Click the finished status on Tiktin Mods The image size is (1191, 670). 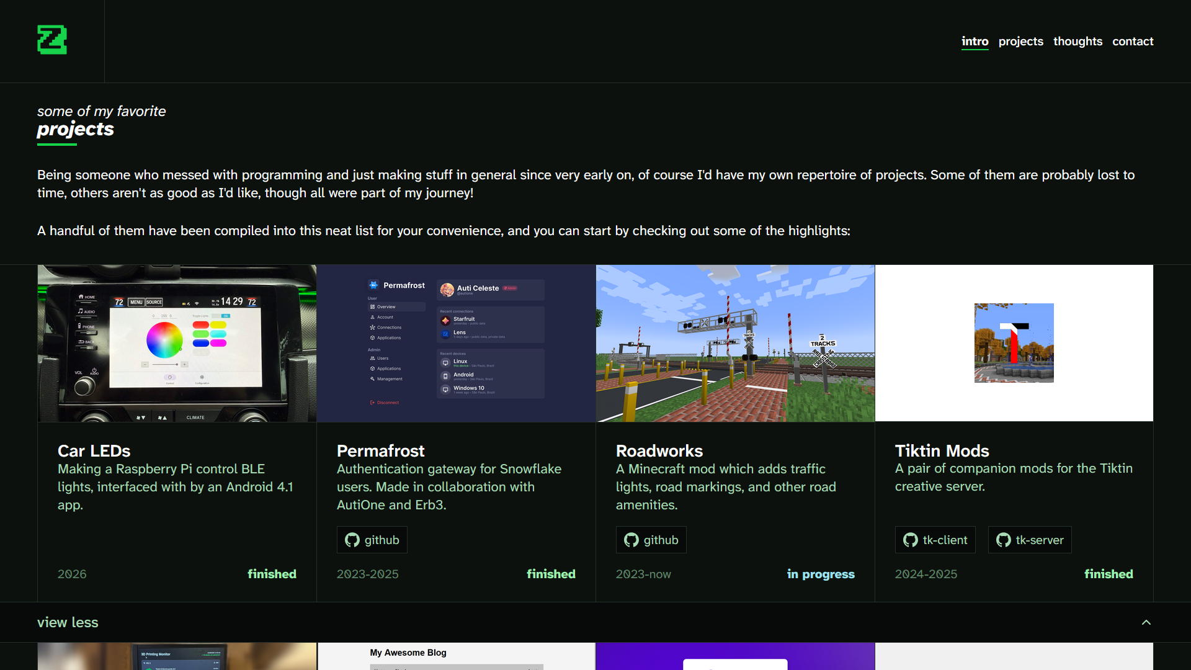pyautogui.click(x=1108, y=574)
